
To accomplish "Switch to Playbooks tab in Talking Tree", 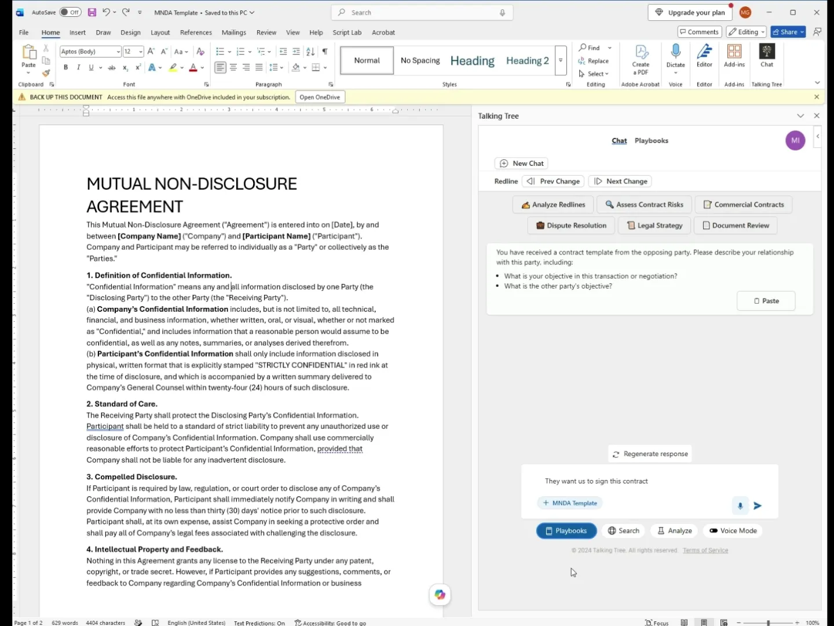I will [x=652, y=140].
